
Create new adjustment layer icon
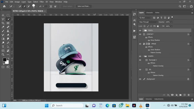tap(176, 95)
